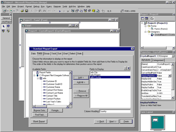This screenshot has height=132, width=176.
Task: Collapse the Project1 root tree node
Action: click(x=142, y=23)
